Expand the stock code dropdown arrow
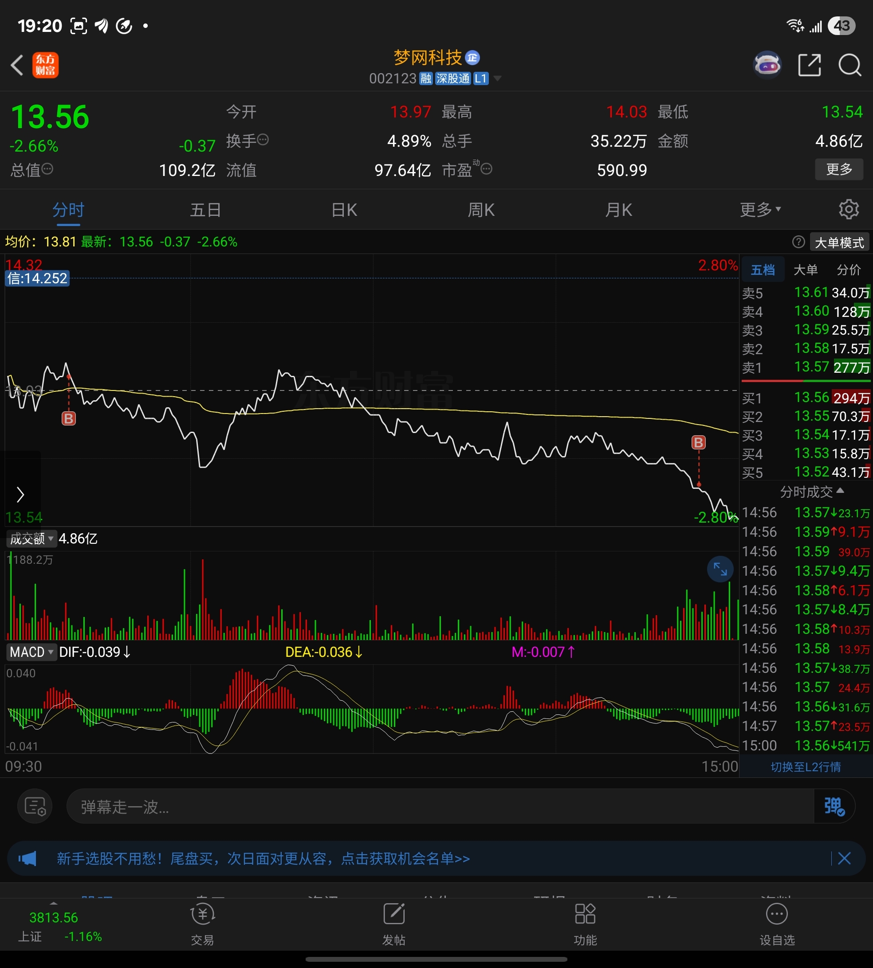 (497, 78)
